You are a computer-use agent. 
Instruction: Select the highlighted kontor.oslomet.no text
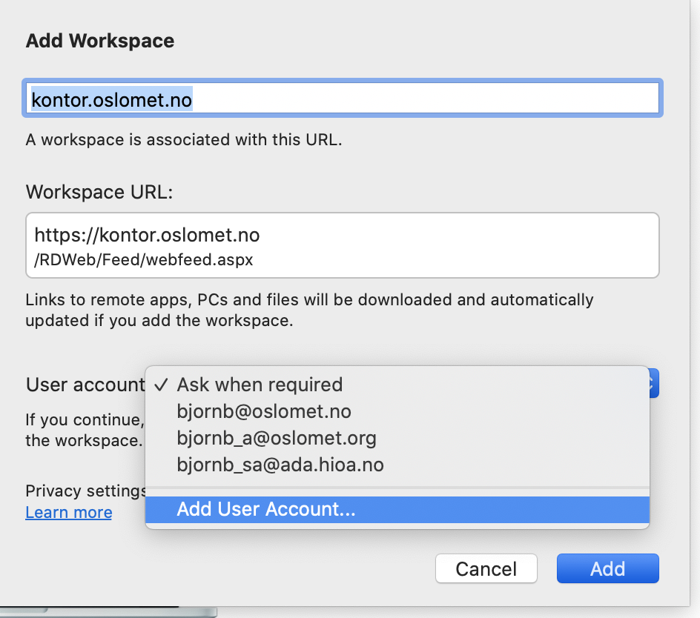coord(111,99)
